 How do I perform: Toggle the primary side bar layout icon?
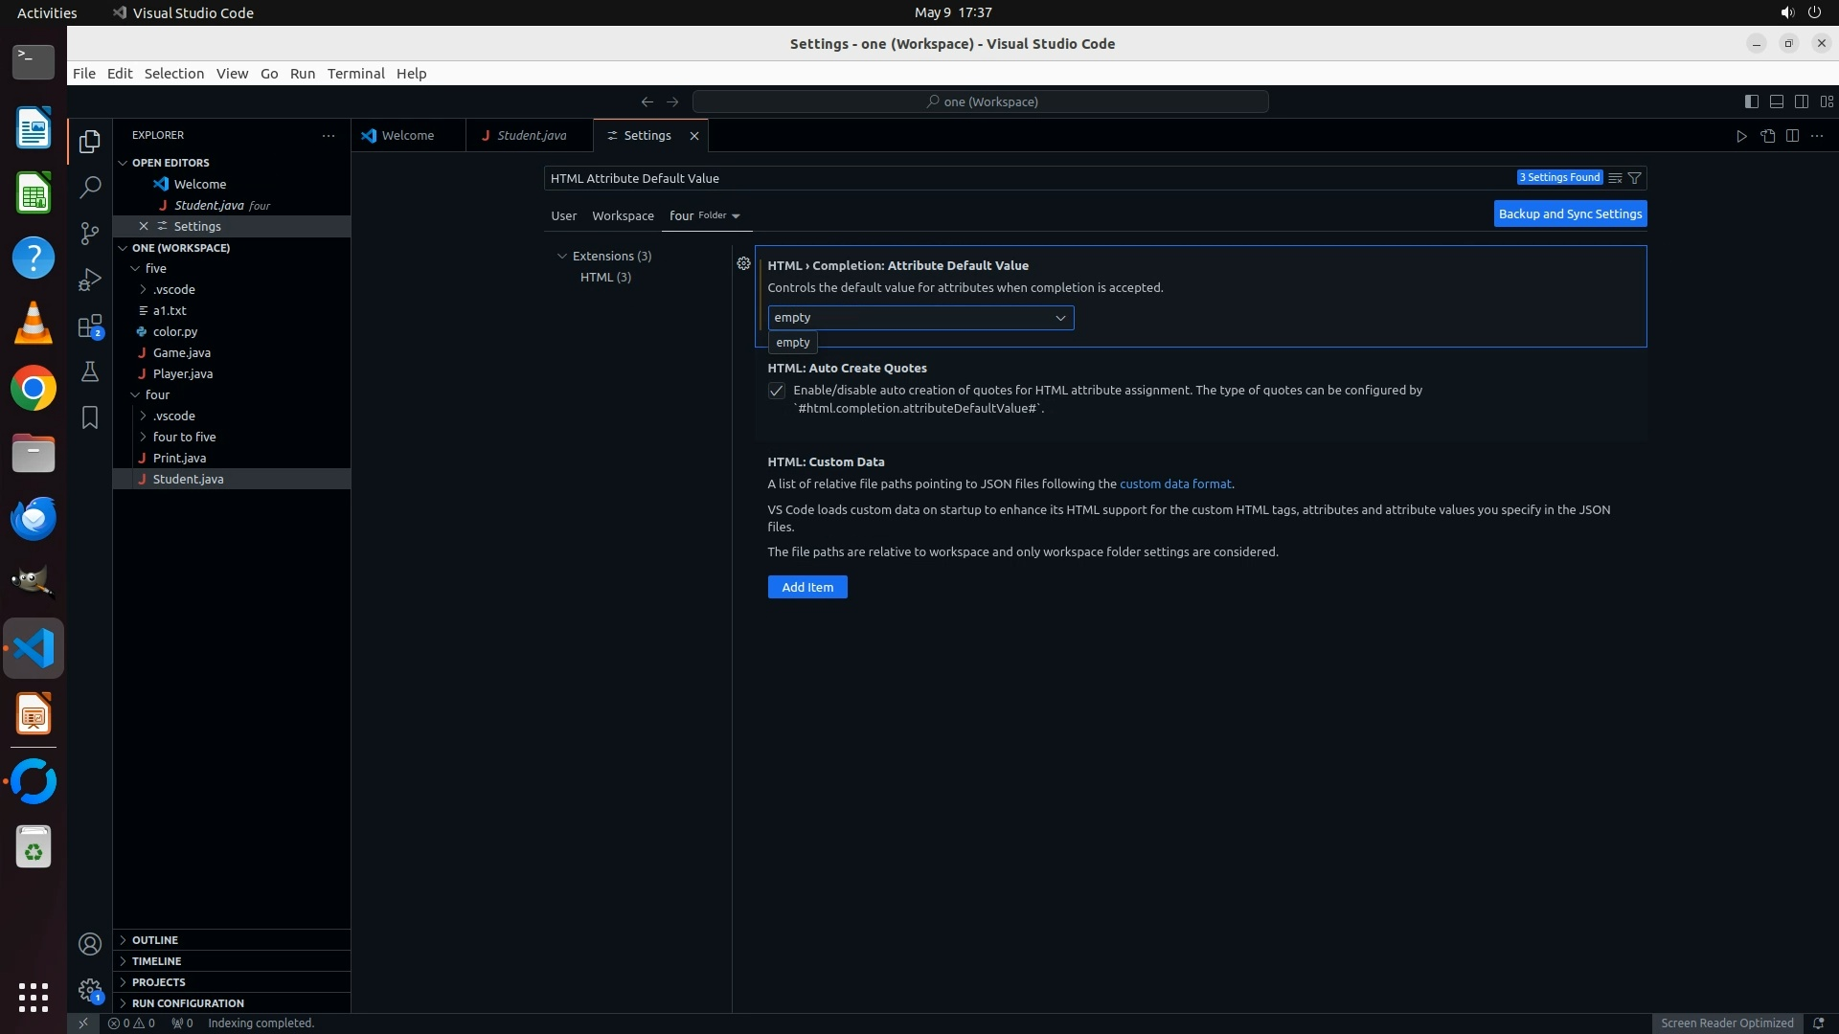(1751, 101)
